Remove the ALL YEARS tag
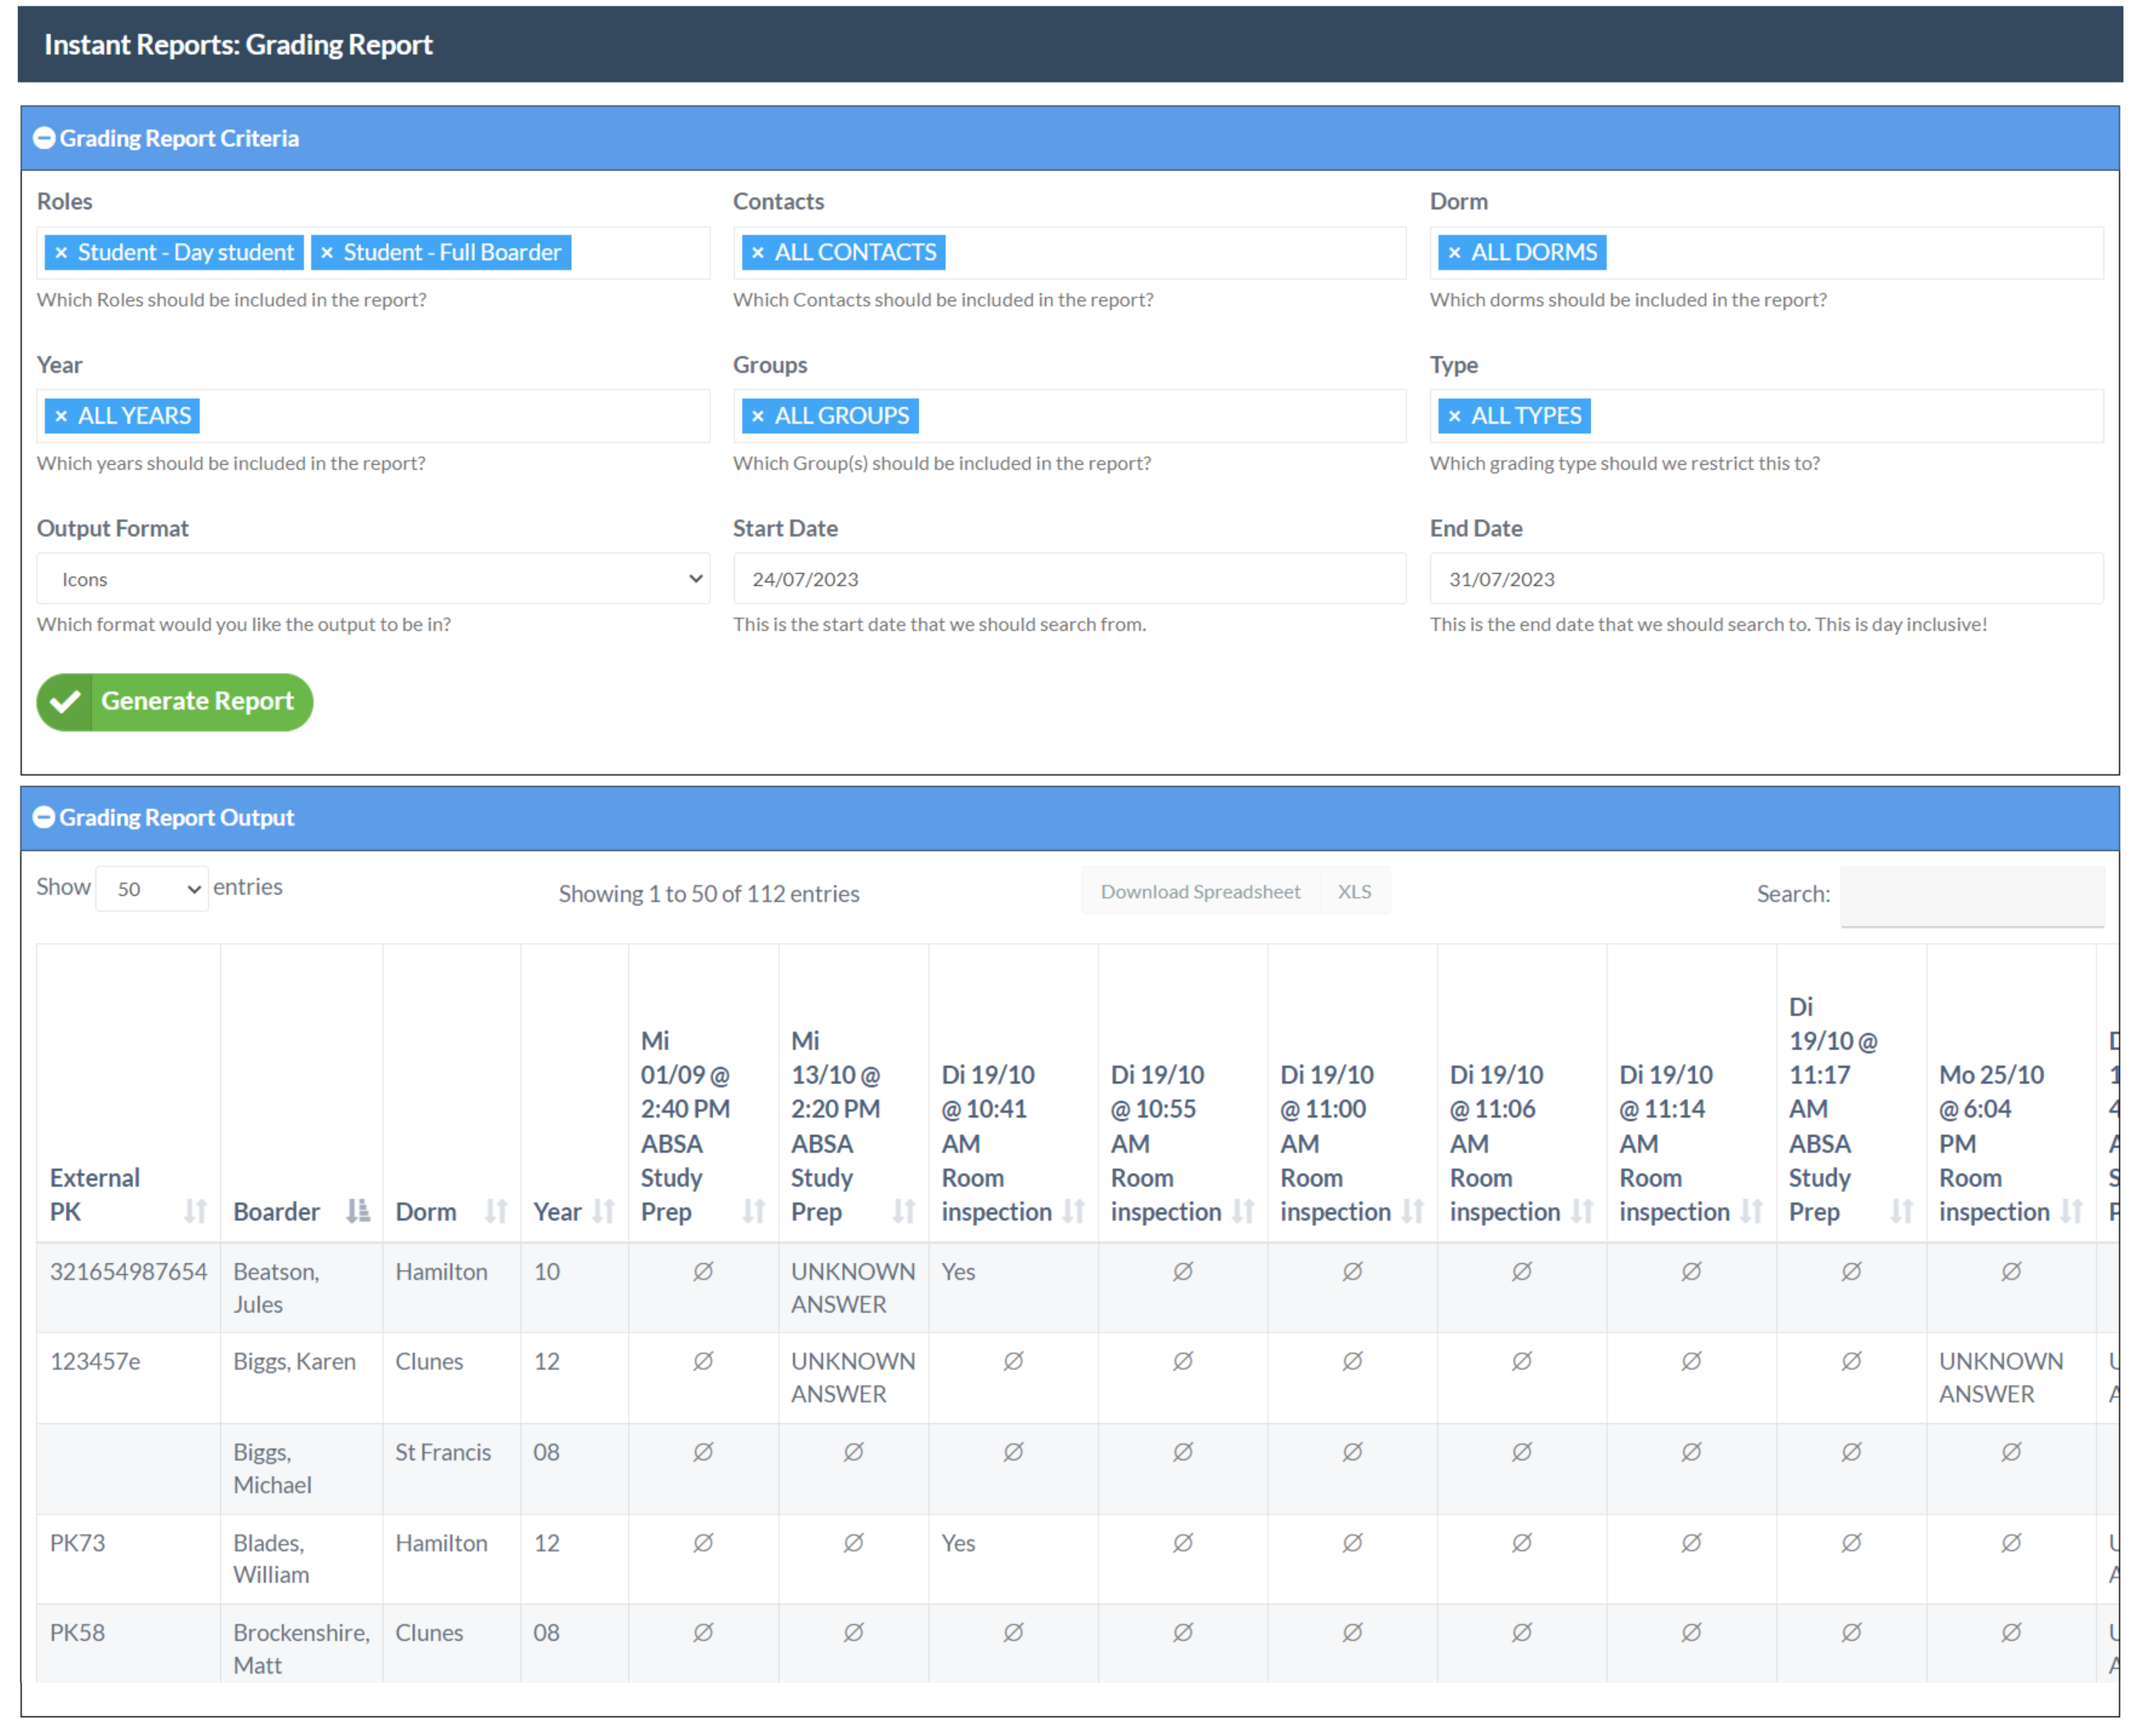 [61, 416]
